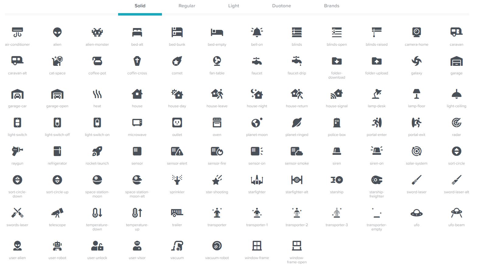
Task: Click the planet-ringed icon
Action: (x=297, y=123)
